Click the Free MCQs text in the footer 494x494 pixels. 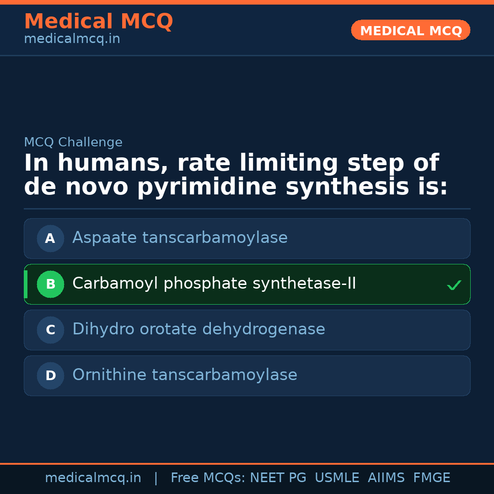coord(208,478)
